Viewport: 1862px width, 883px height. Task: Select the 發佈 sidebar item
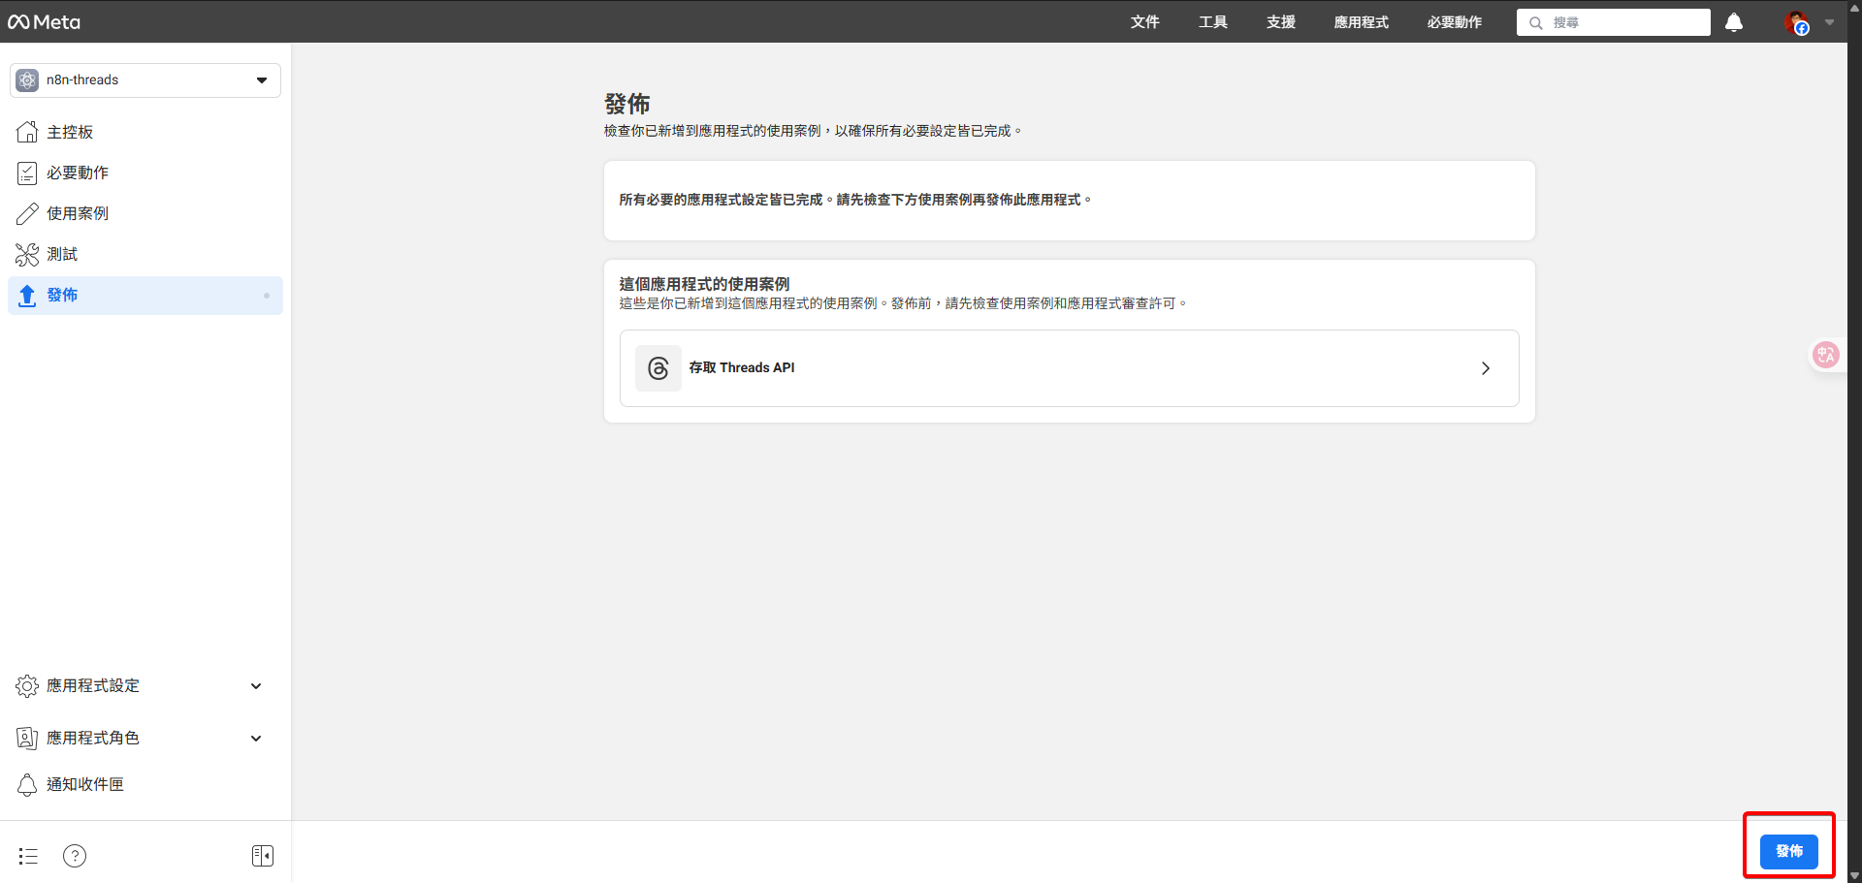(62, 296)
